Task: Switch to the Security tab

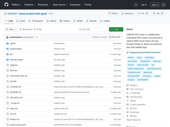Action: 91,21
